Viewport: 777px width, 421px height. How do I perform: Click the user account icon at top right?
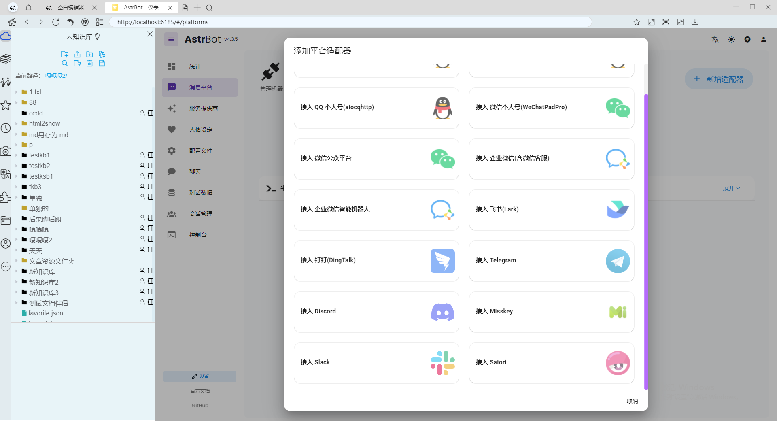pos(764,39)
